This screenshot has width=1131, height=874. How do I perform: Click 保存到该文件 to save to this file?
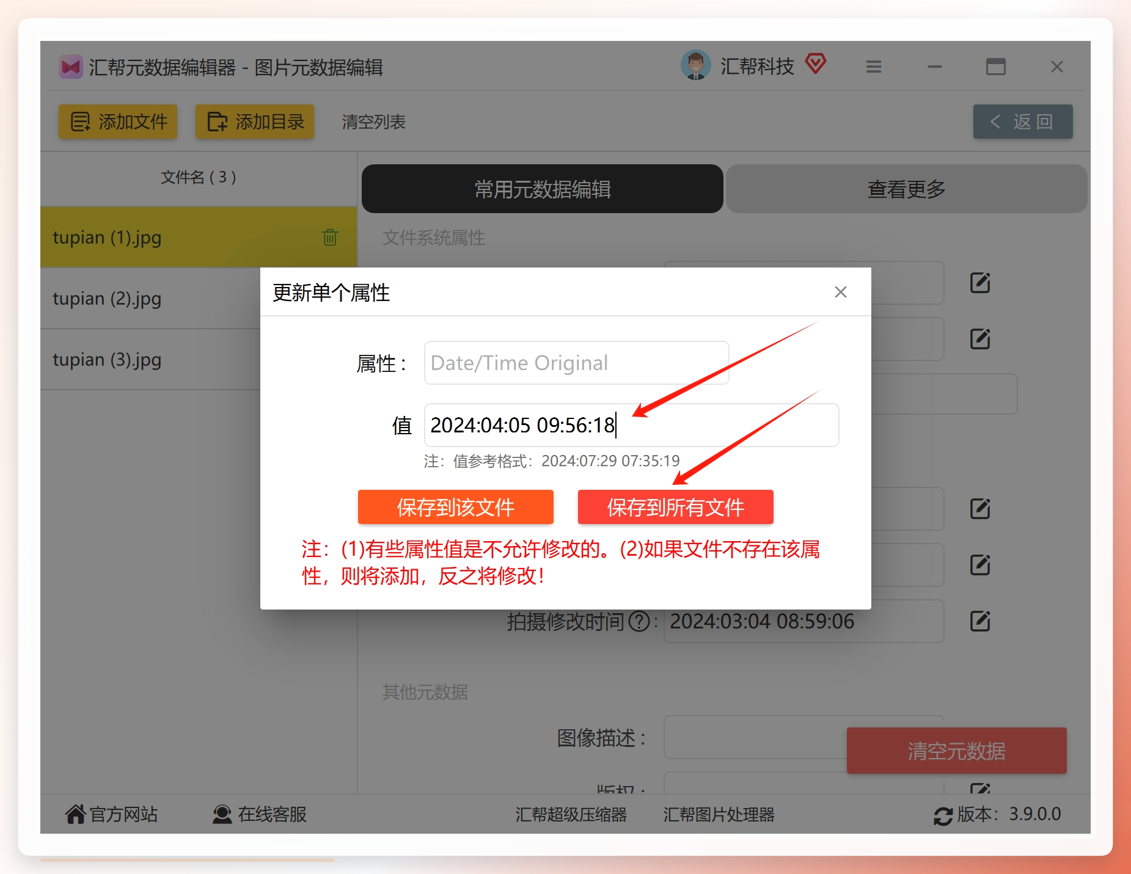tap(456, 507)
